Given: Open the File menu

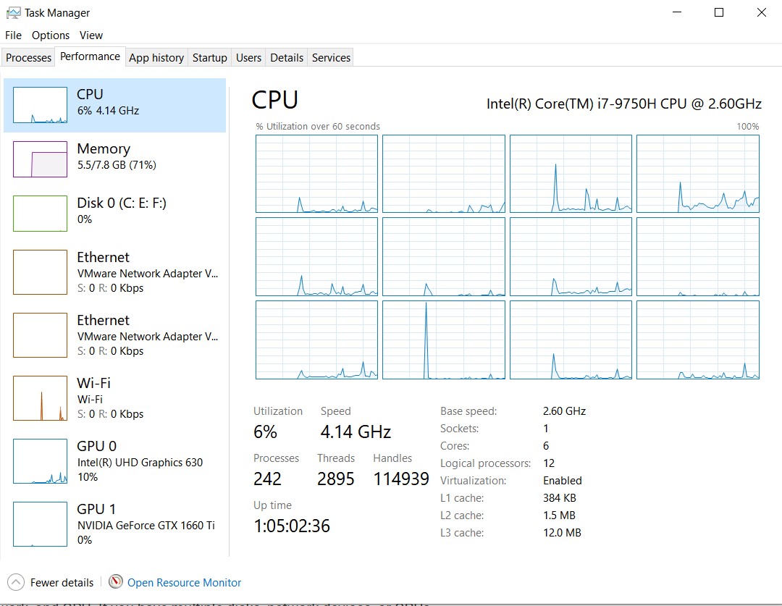Looking at the screenshot, I should 14,35.
